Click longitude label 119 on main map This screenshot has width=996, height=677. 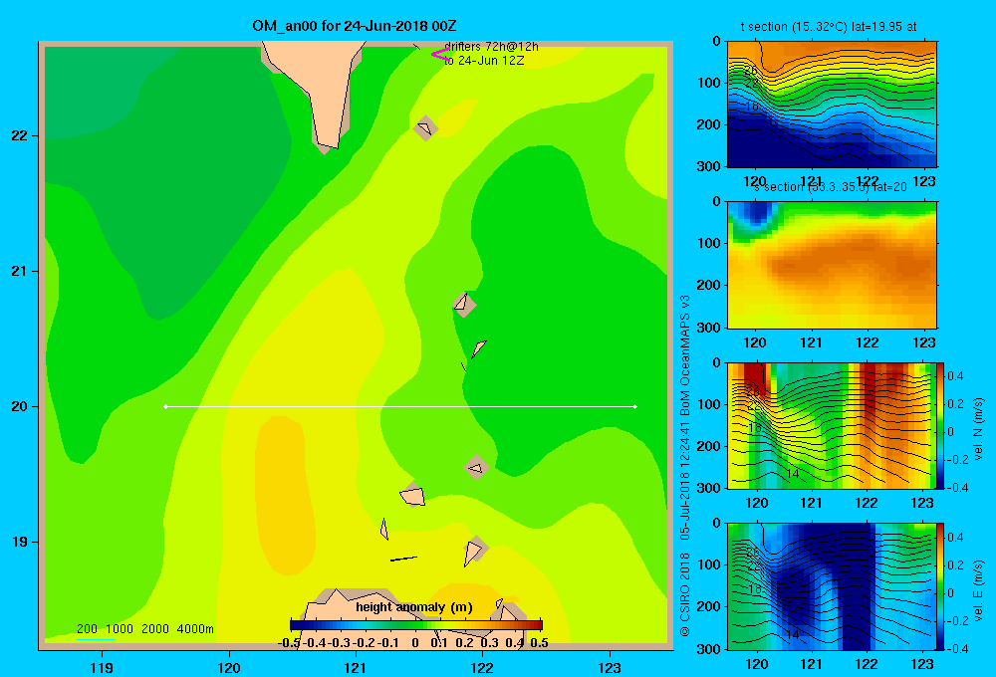[102, 667]
